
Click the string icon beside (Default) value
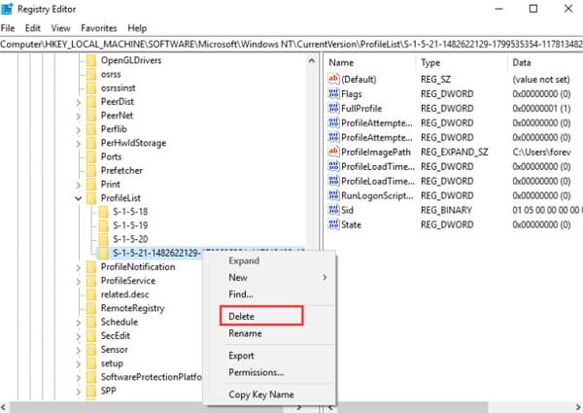(333, 79)
